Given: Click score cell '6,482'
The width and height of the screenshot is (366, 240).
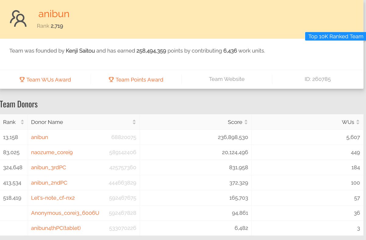Looking at the screenshot, I should pos(241,228).
